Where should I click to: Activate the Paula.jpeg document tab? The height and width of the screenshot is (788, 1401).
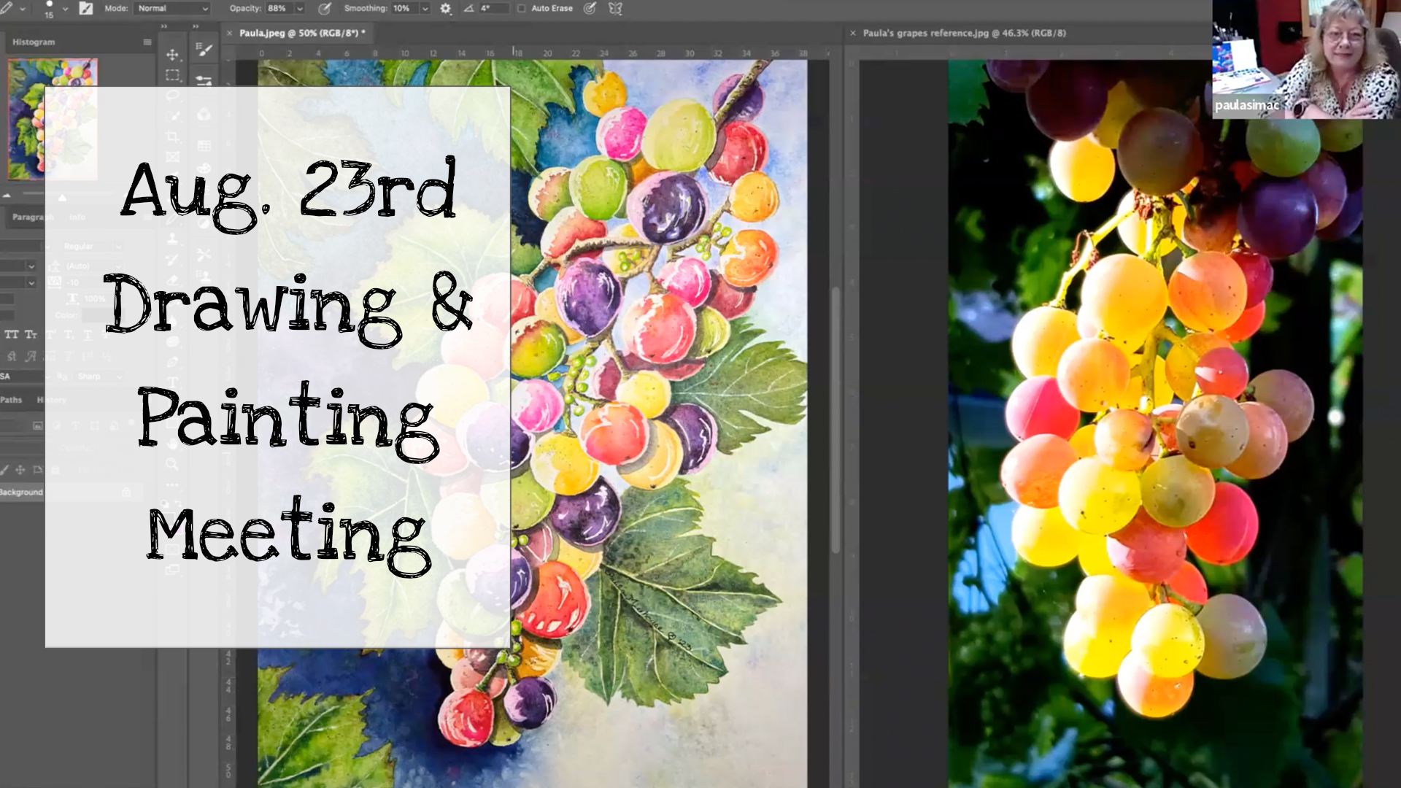303,33
